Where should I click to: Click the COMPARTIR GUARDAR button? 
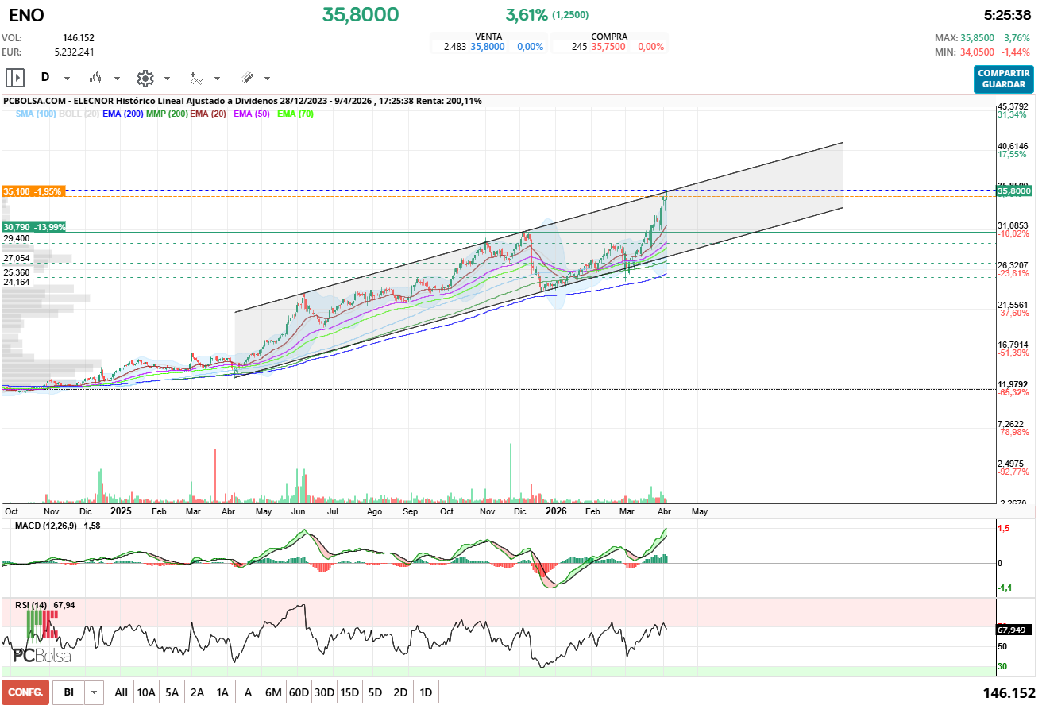pos(1003,79)
